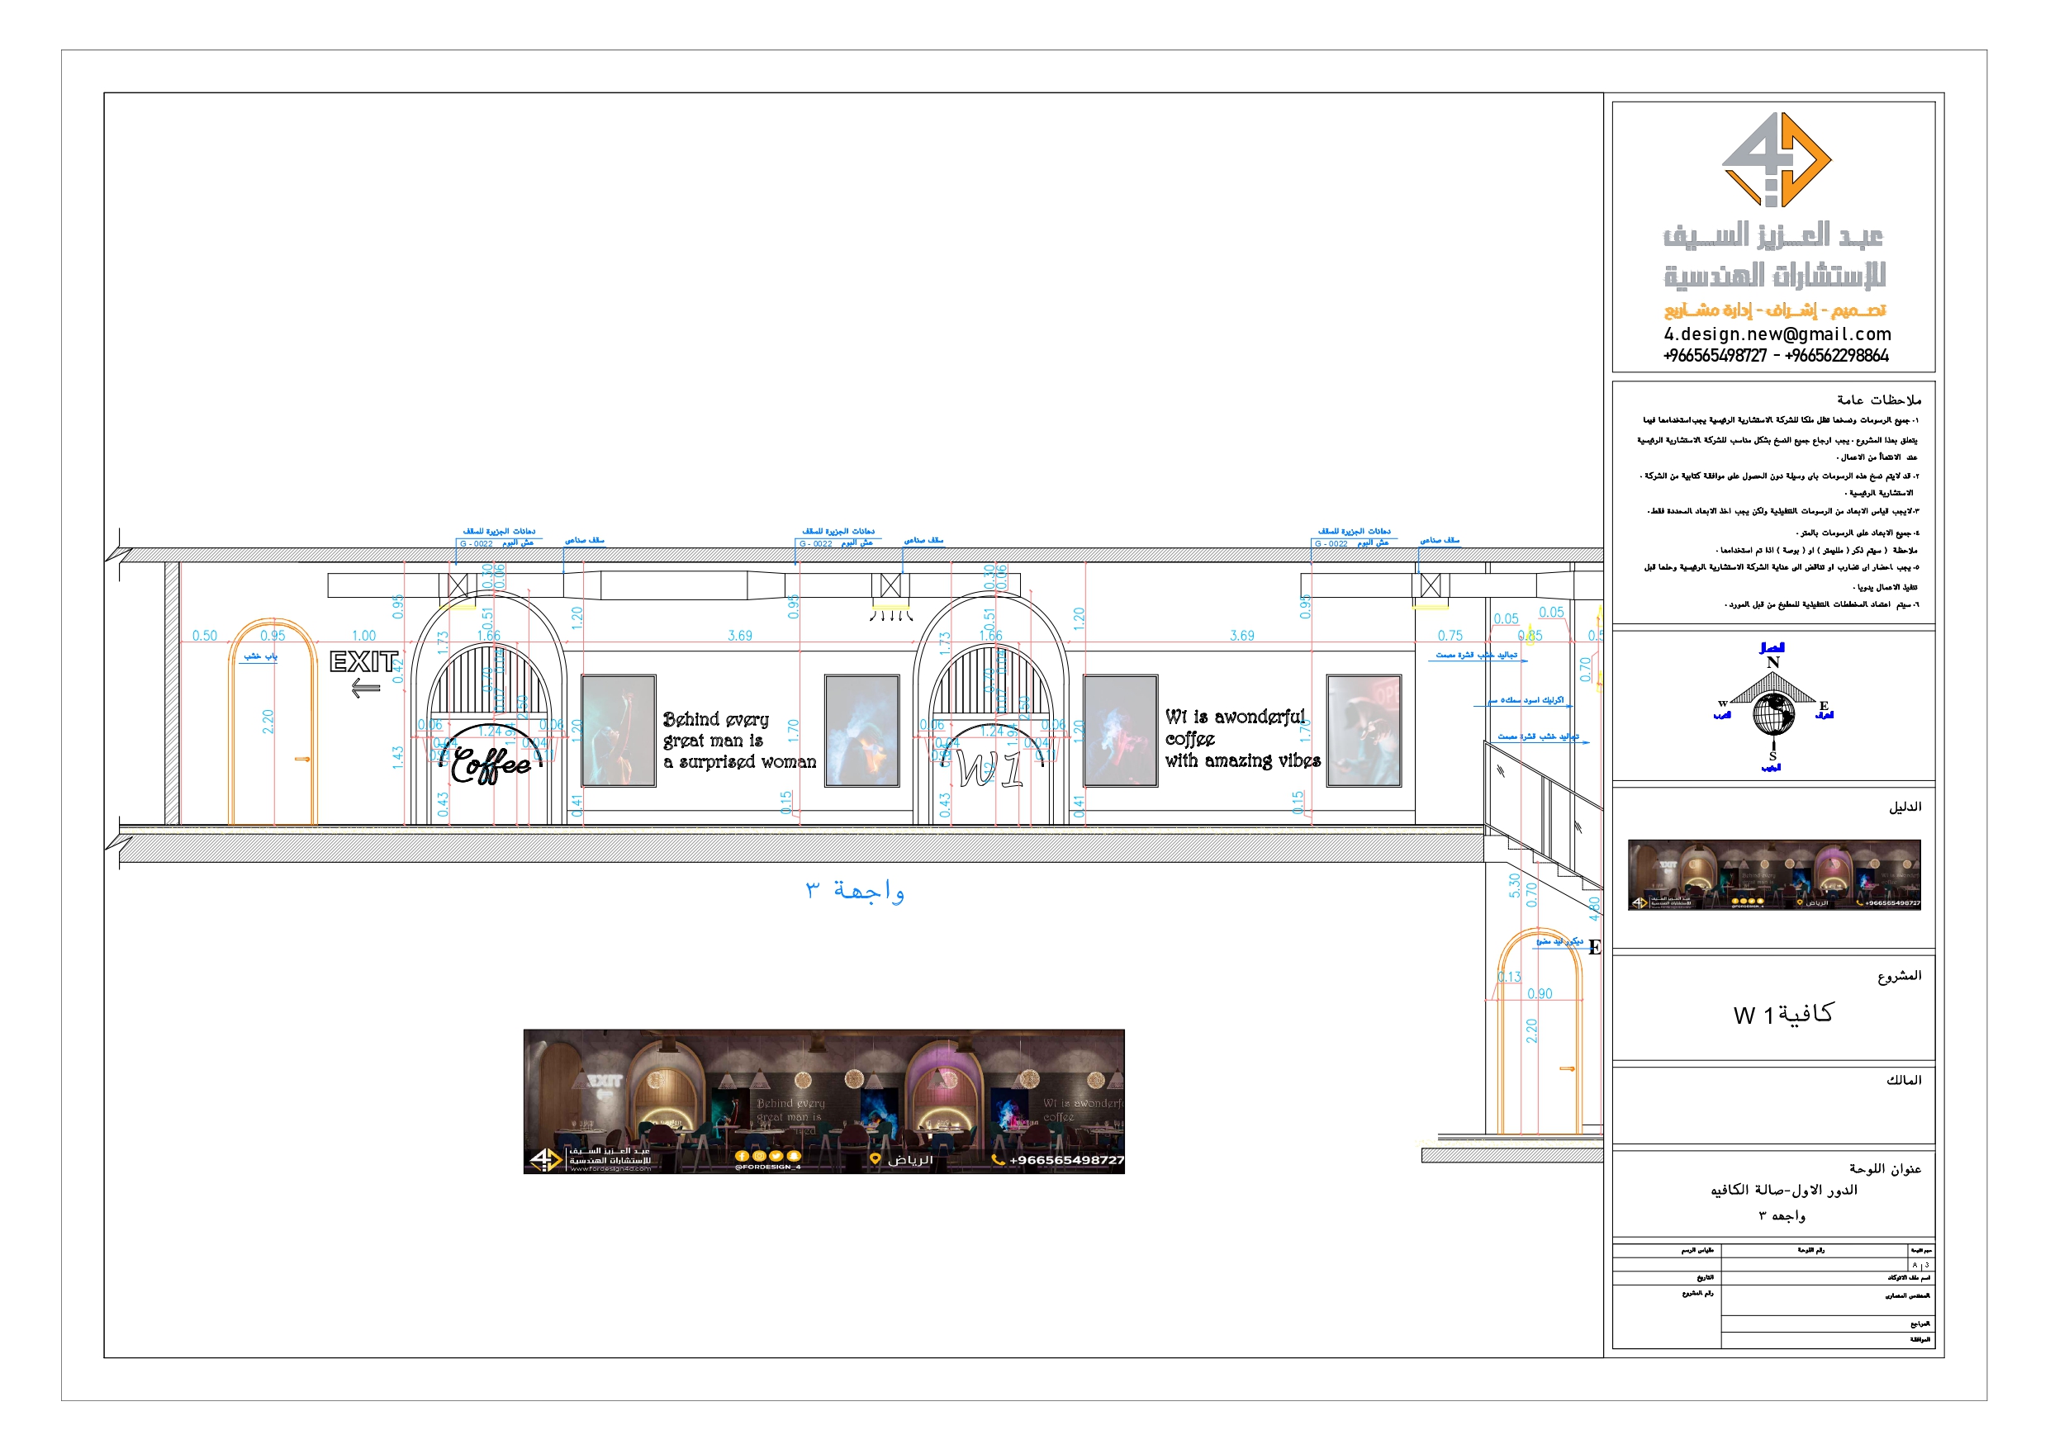This screenshot has width=2050, height=1449.
Task: Click the left arched wooden door outline
Action: point(273,722)
